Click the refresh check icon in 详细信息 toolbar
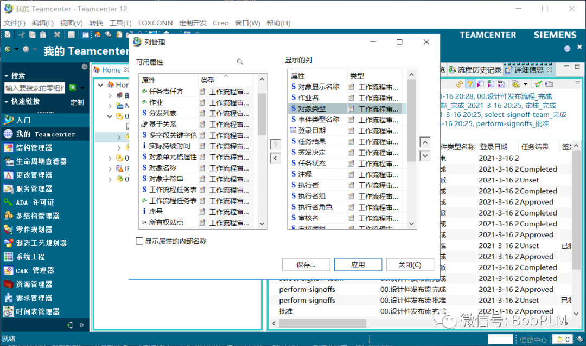The height and width of the screenshot is (346, 586). pos(538,84)
